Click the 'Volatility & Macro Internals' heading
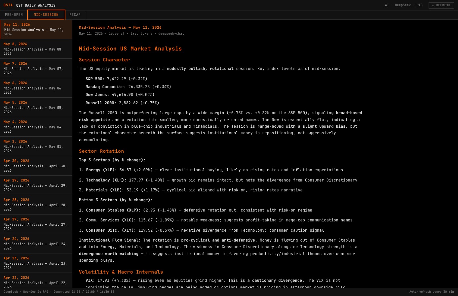The width and height of the screenshot is (458, 296). click(x=121, y=272)
